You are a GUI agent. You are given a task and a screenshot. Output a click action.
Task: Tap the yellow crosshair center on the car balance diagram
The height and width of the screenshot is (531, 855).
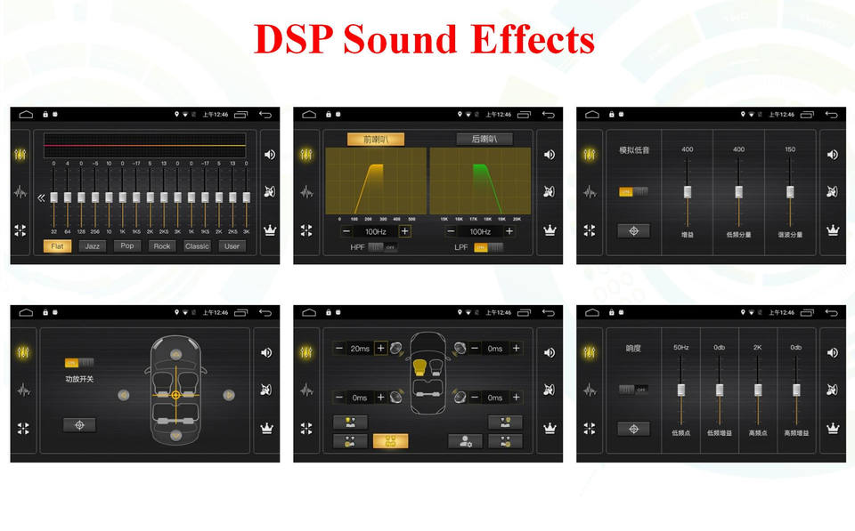(x=175, y=395)
